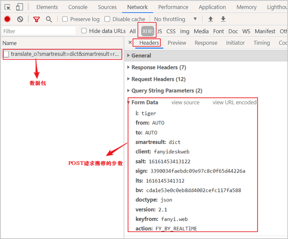Screen dimensions: 288x239
Task: Filter requests by JS type
Action: (x=160, y=31)
